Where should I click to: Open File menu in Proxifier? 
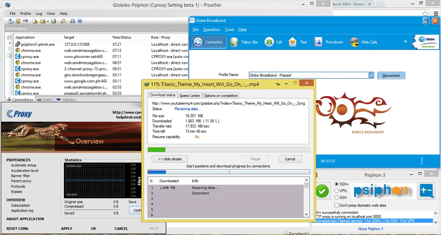(13, 14)
